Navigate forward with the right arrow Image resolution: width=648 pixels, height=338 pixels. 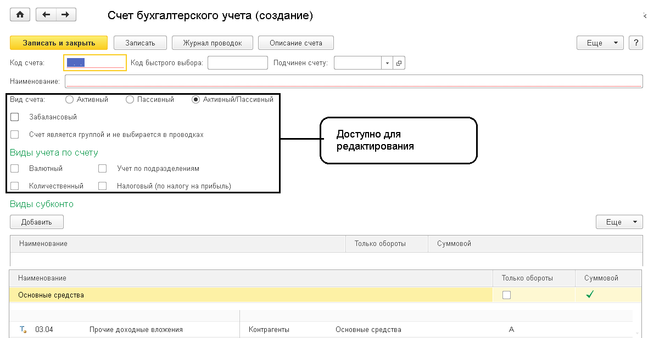(66, 15)
